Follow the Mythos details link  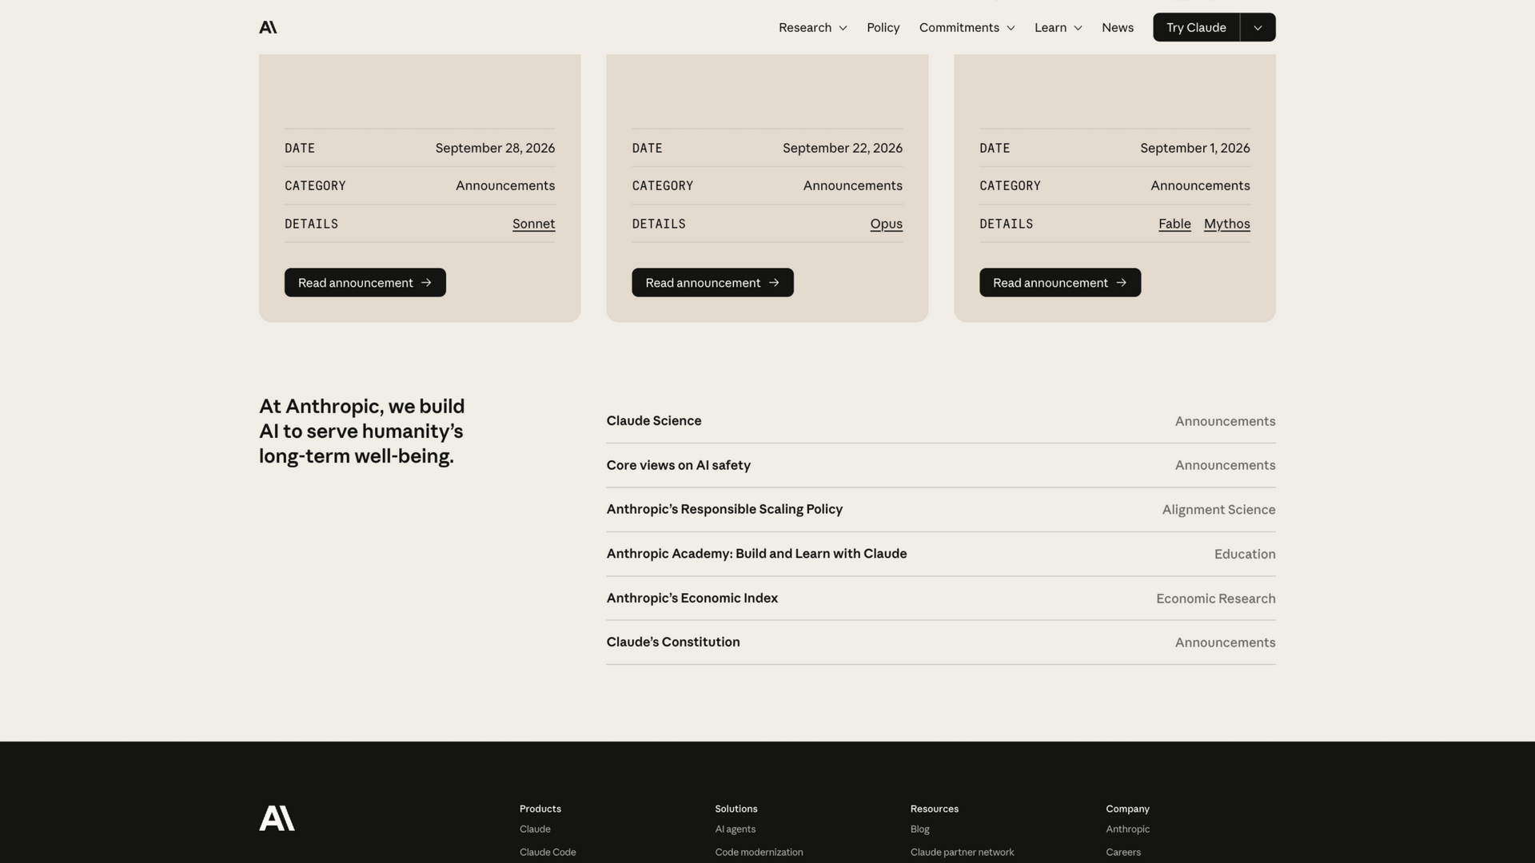(1226, 224)
